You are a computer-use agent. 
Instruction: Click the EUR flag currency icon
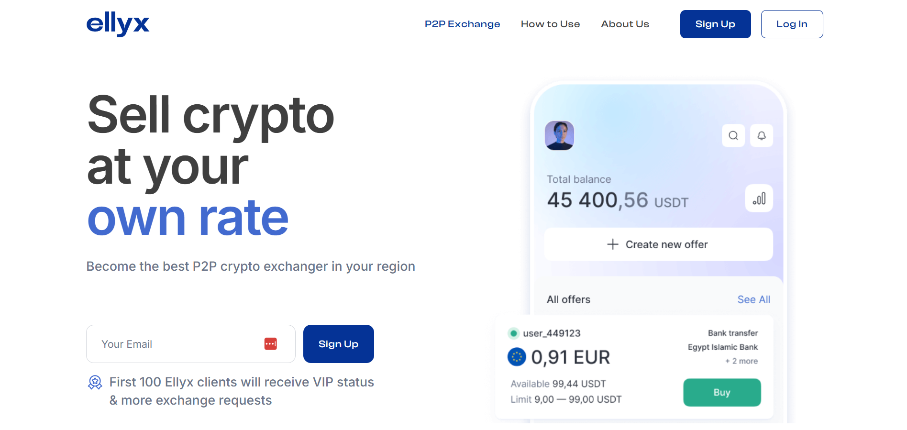click(517, 357)
